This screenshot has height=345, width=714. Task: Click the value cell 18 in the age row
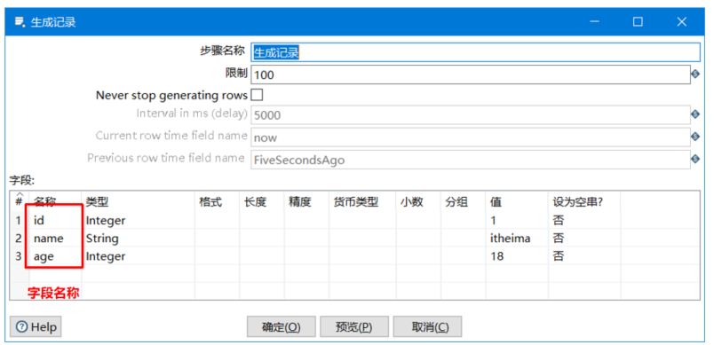pyautogui.click(x=517, y=256)
